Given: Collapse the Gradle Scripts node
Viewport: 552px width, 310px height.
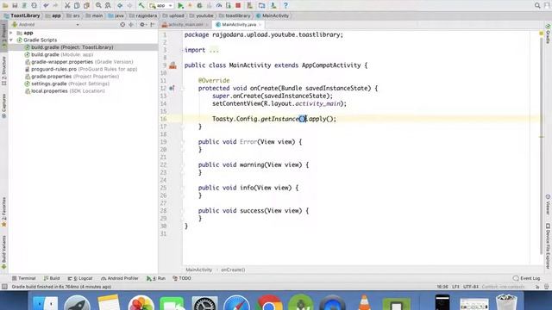Looking at the screenshot, I should (11, 40).
